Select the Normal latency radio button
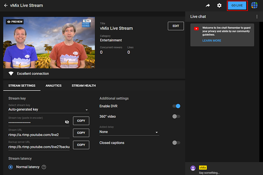This screenshot has width=263, height=175. tap(11, 167)
